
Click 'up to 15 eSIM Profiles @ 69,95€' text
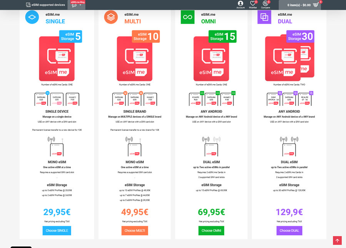coord(211,191)
